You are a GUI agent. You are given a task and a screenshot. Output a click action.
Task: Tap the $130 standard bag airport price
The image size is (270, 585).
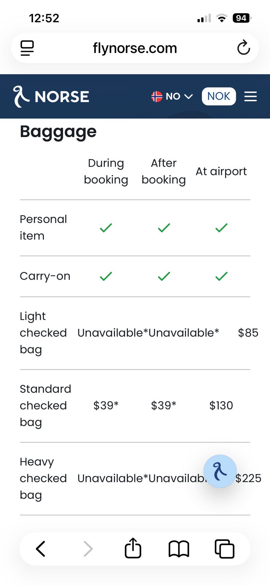click(221, 405)
